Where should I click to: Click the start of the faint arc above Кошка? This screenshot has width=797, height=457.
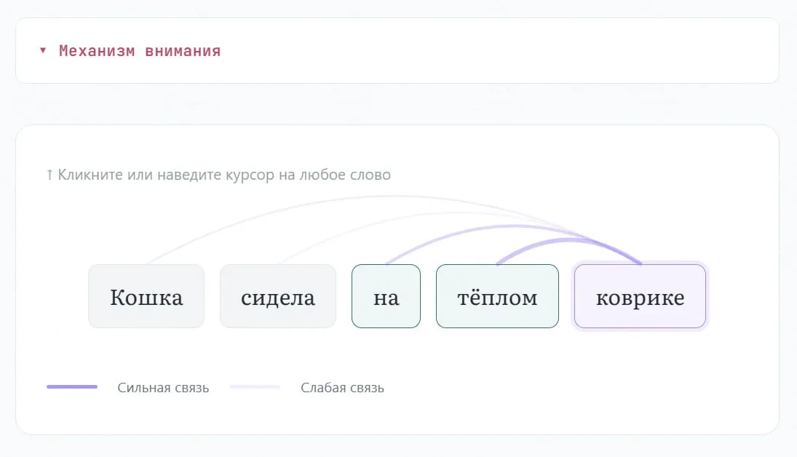pos(148,263)
